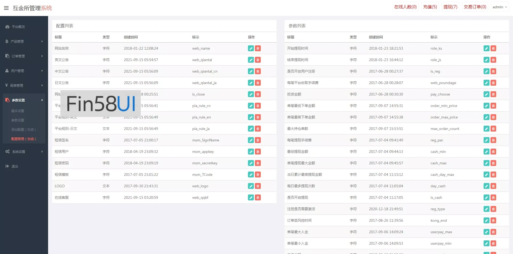Image resolution: width=513 pixels, height=254 pixels.
Task: Edit the userpay_max parameter
Action: pyautogui.click(x=486, y=232)
